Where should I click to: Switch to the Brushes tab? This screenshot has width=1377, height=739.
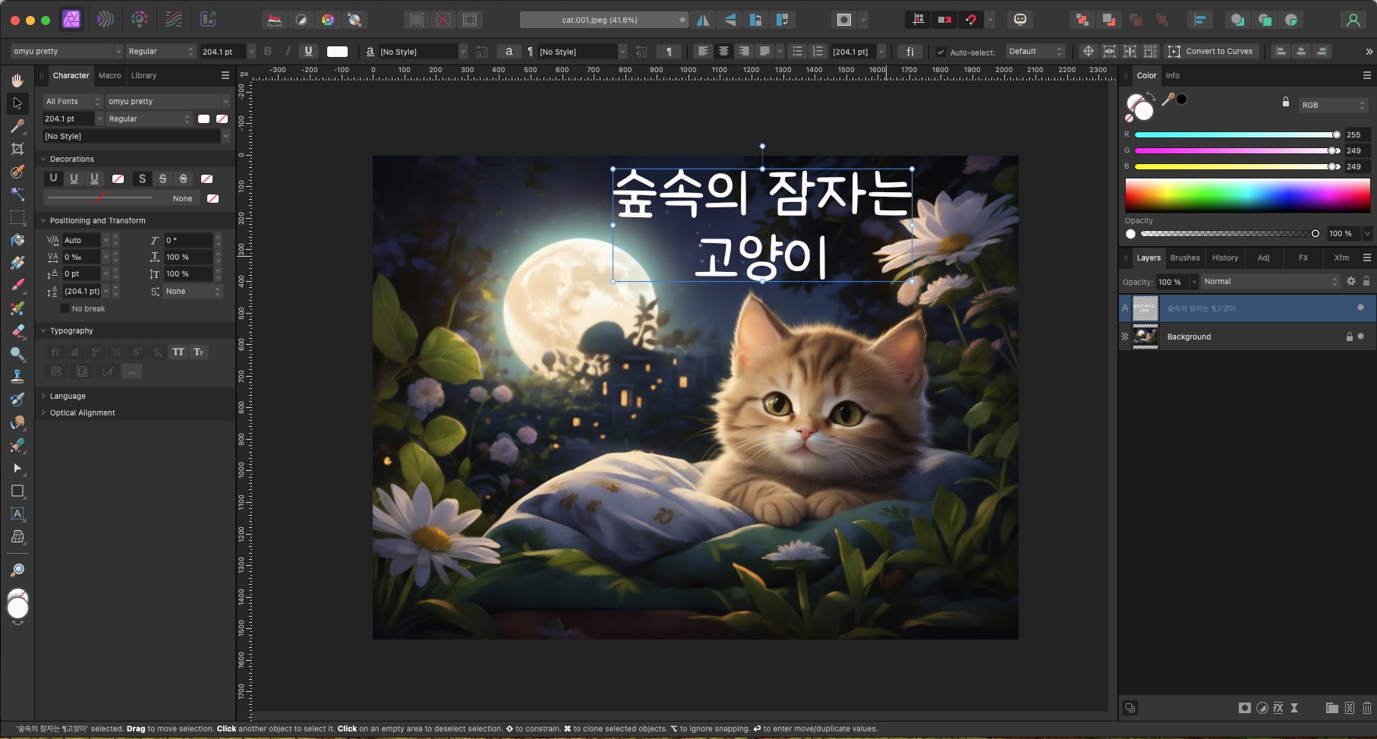click(x=1185, y=257)
